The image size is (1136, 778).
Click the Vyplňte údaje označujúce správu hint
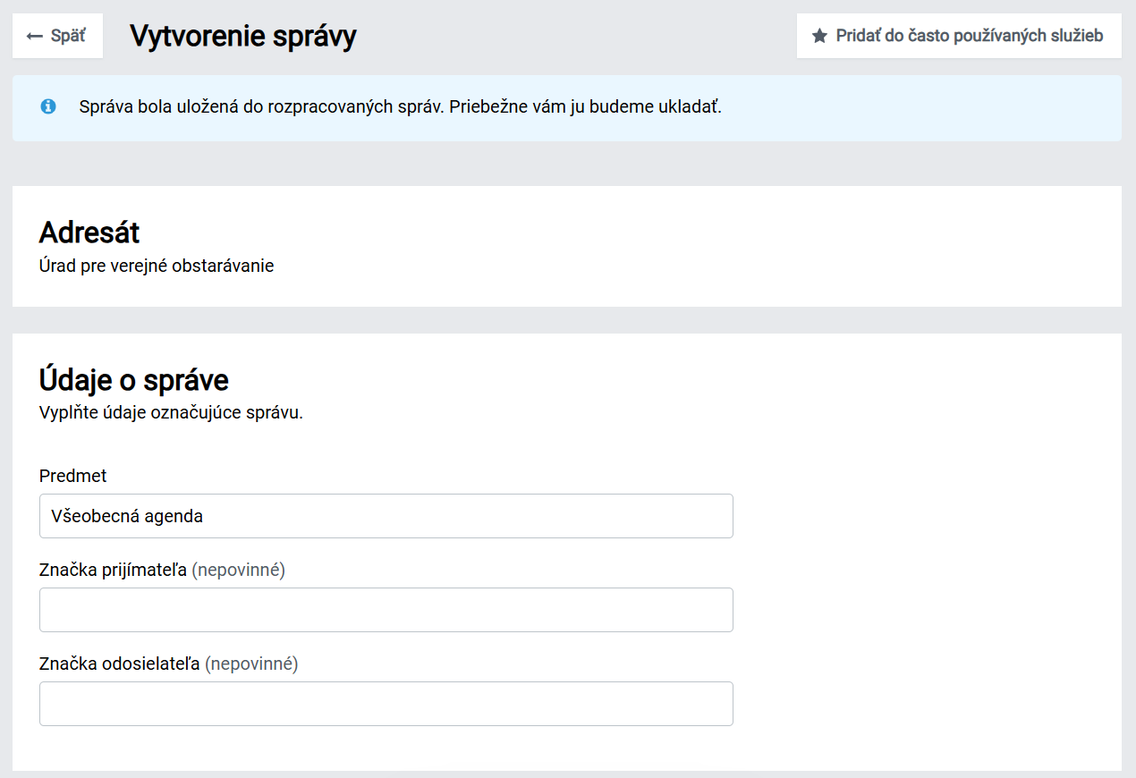coord(171,414)
